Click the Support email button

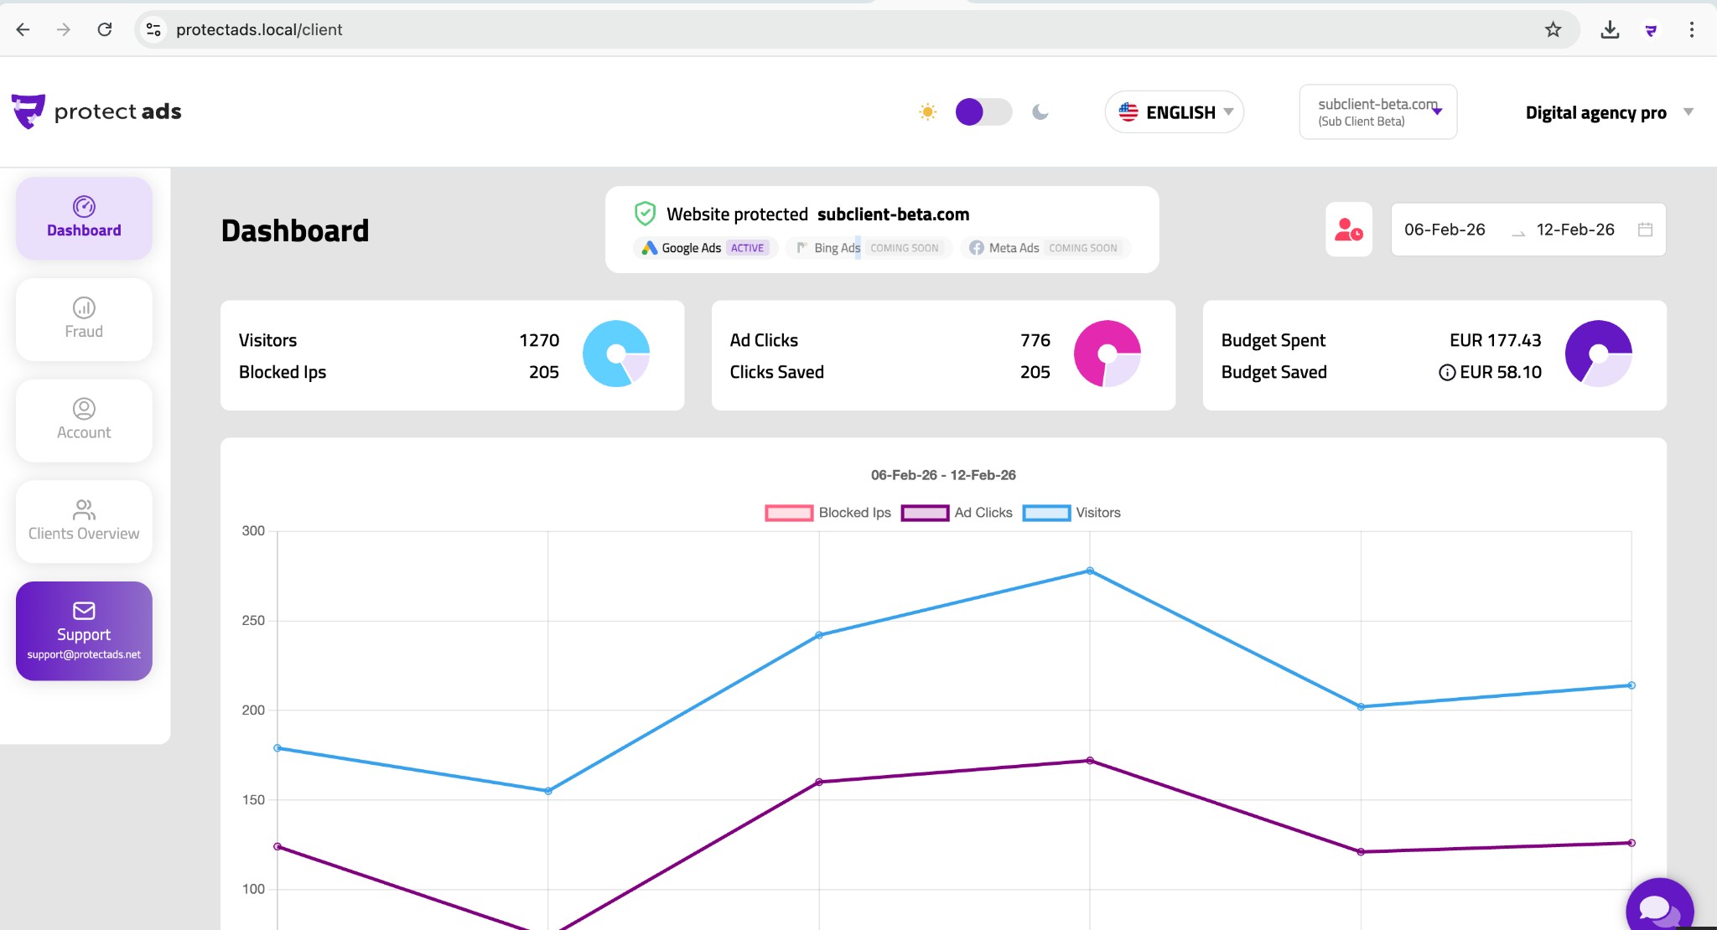pyautogui.click(x=83, y=631)
